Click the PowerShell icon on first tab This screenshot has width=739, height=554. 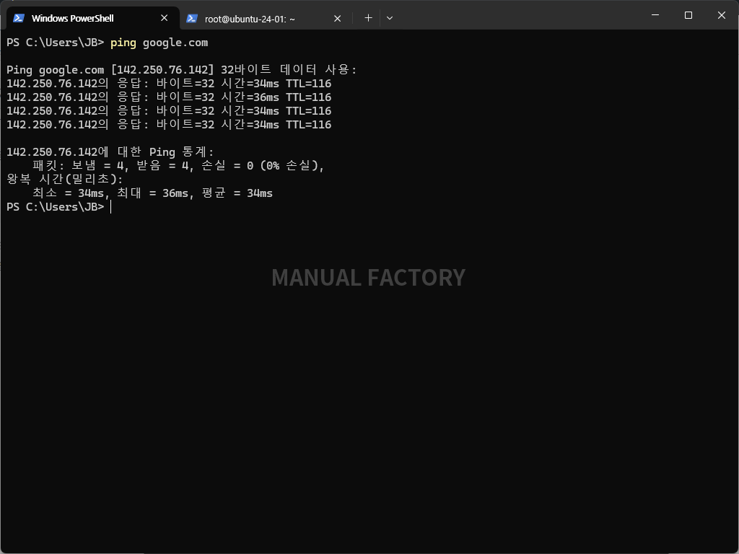tap(19, 18)
